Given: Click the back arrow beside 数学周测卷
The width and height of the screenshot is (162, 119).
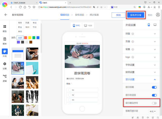Looking at the screenshot, I should click(x=6, y=15).
